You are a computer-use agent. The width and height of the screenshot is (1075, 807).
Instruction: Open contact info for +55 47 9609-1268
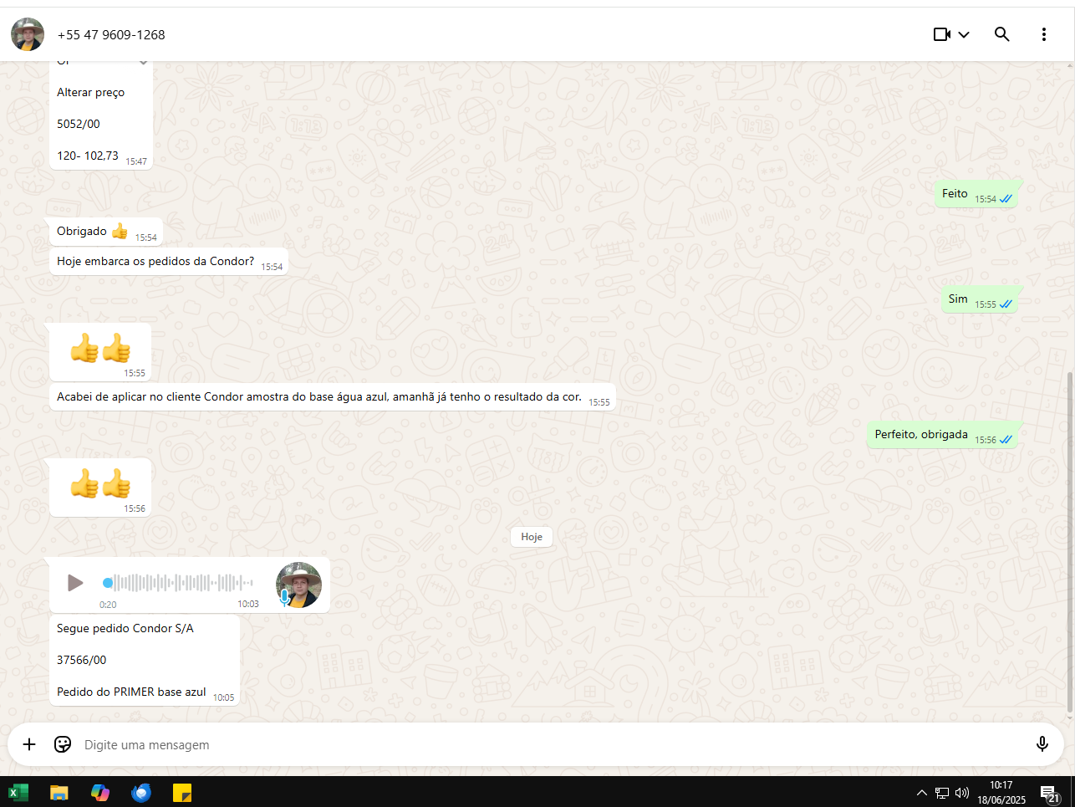111,35
